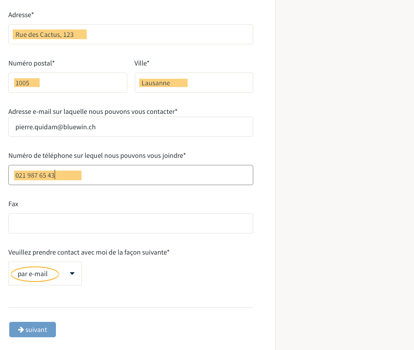Open the contact method par e-mail dropdown
Viewport: 414px width, 350px height.
point(45,273)
